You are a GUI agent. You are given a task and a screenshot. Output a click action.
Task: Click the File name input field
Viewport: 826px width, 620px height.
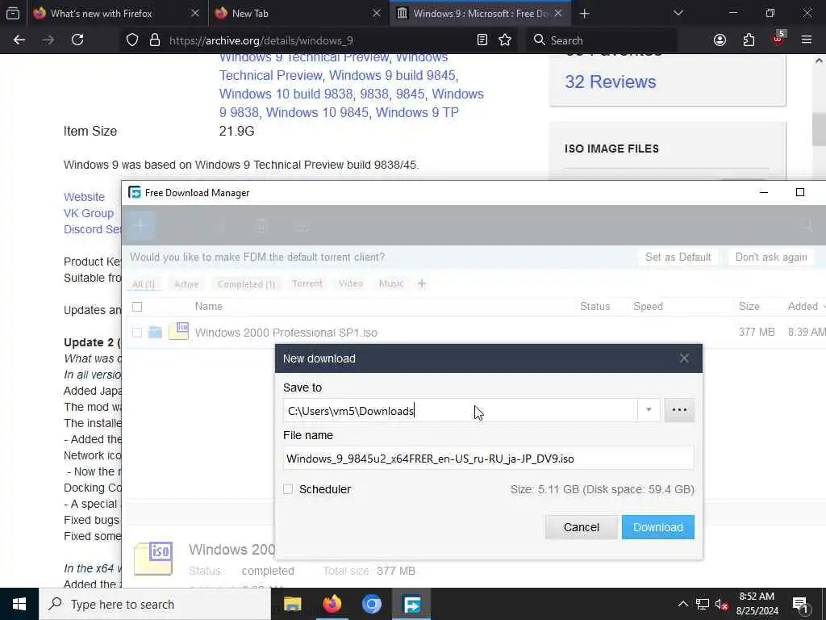point(488,459)
